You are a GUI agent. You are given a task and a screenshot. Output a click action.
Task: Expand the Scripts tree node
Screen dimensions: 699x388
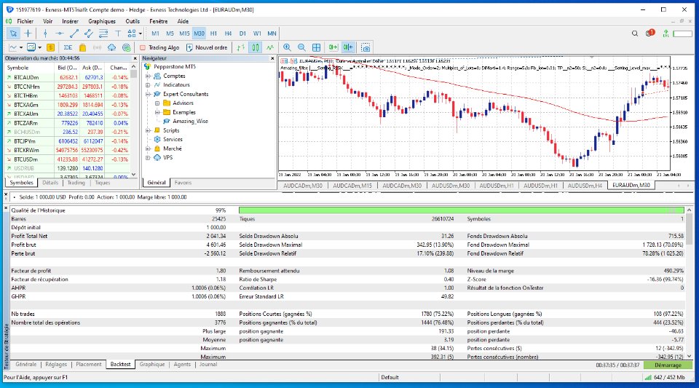148,130
